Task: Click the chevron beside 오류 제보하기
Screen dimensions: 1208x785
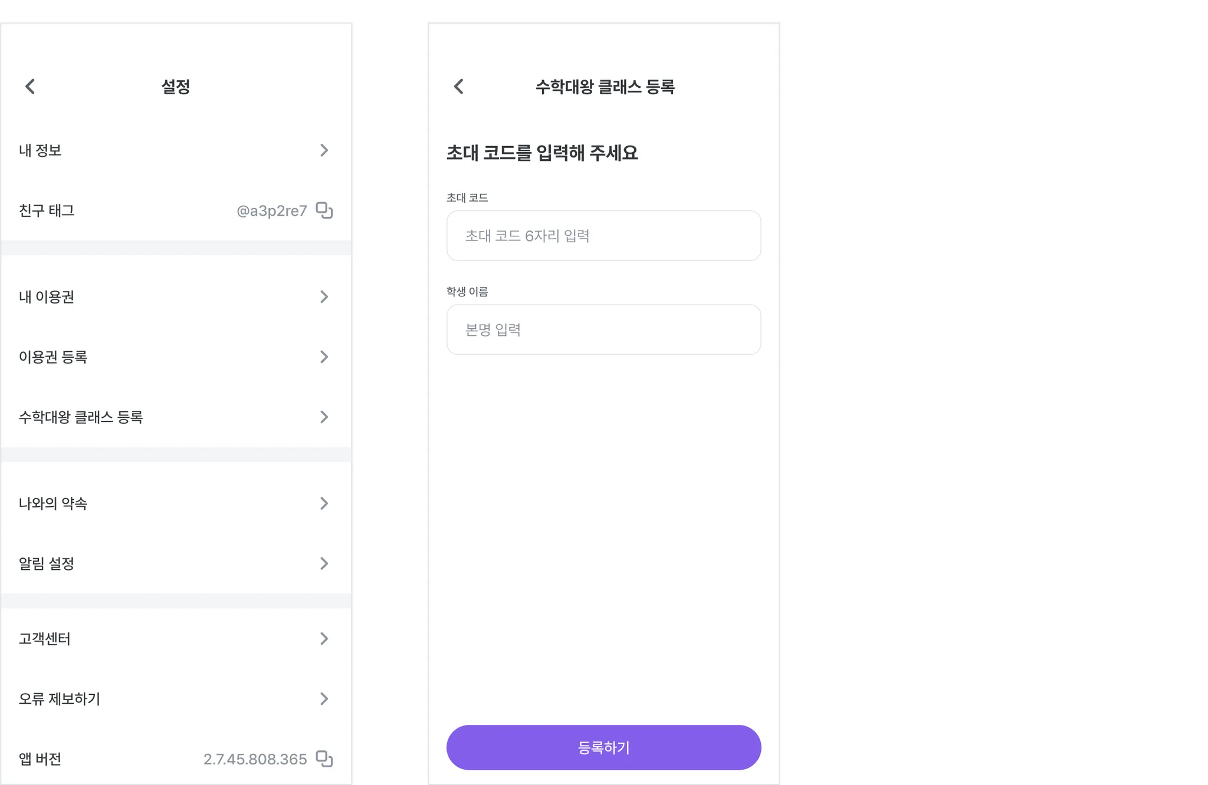Action: [x=324, y=698]
